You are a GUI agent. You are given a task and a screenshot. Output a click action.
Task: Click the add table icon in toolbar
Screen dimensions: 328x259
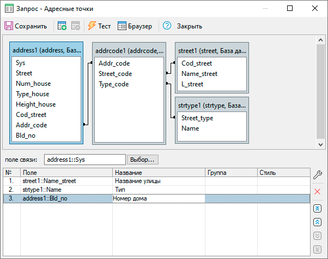pos(62,26)
